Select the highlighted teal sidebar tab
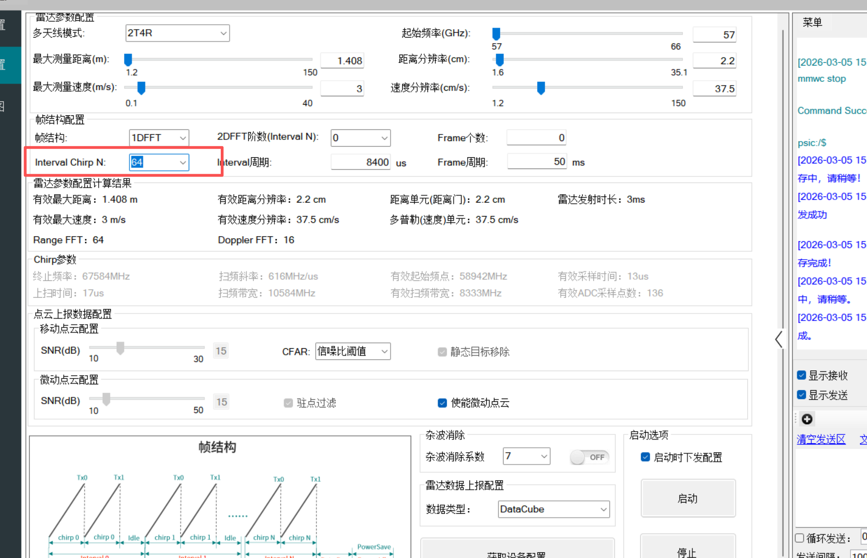Screen dimensions: 867x558 point(10,65)
